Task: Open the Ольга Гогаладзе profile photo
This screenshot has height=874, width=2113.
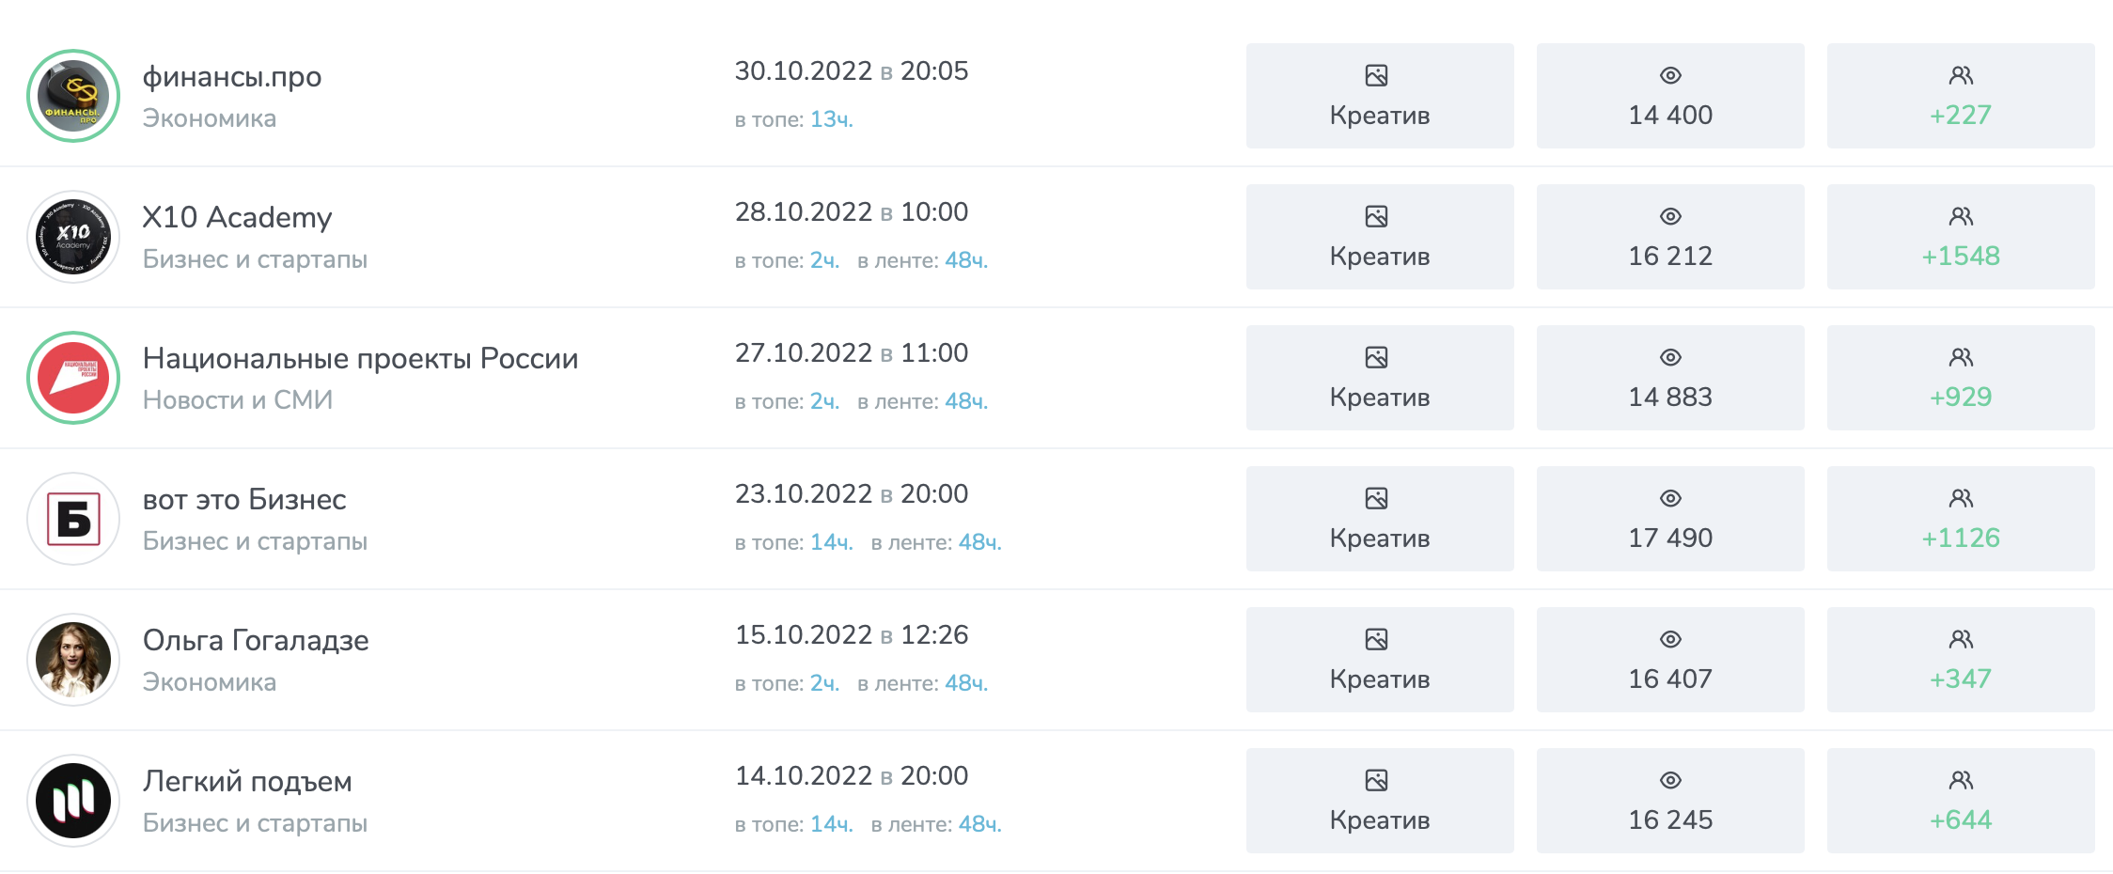Action: coord(73,660)
